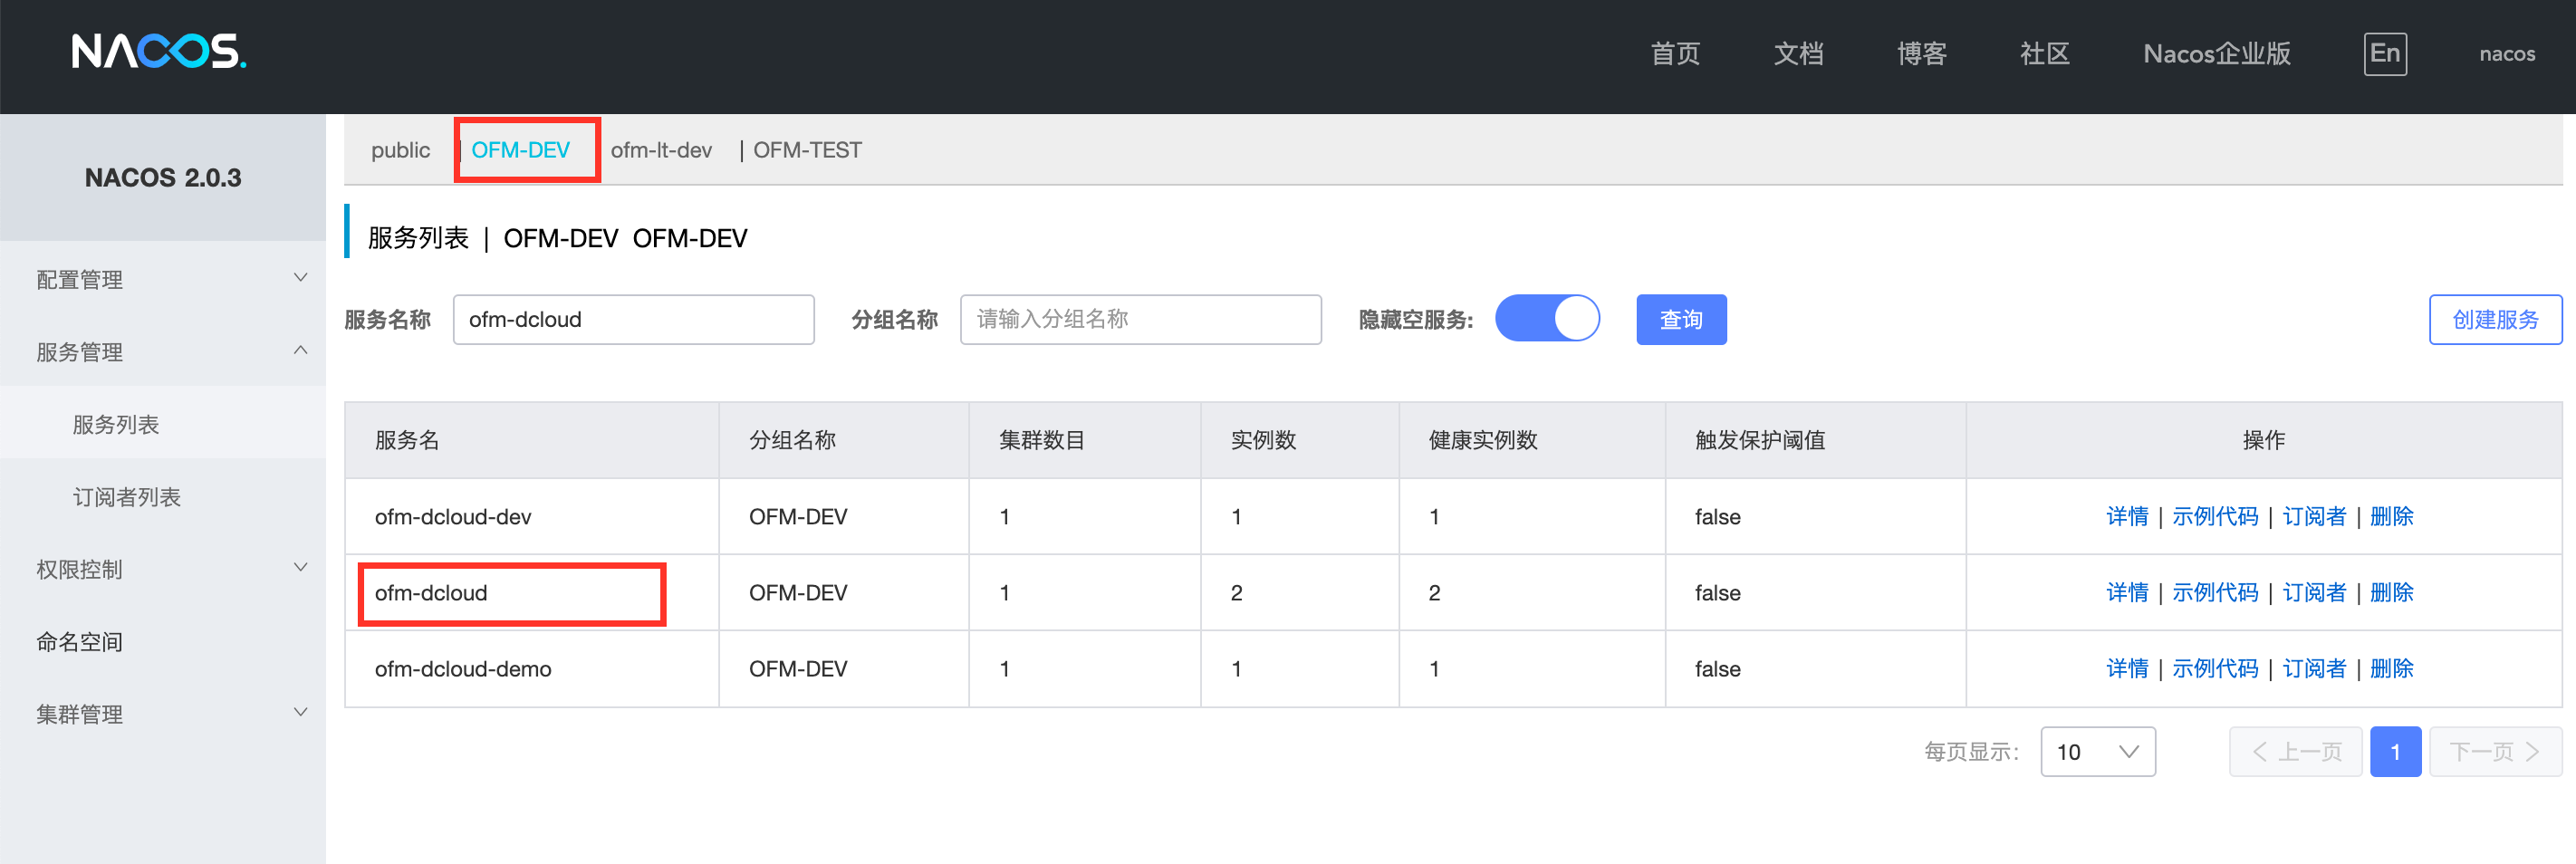
Task: Open 社区 in top navigation
Action: 2045,54
